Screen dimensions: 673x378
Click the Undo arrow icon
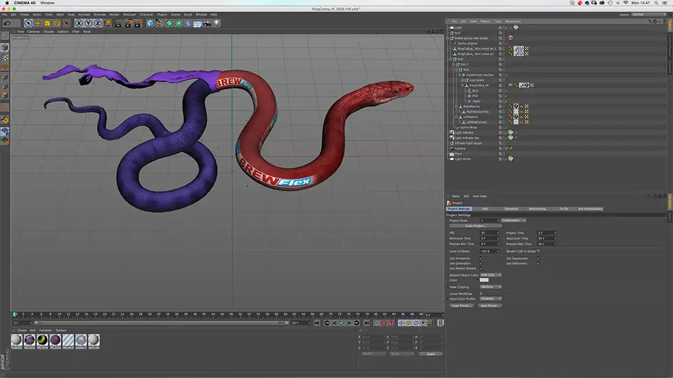(8, 23)
